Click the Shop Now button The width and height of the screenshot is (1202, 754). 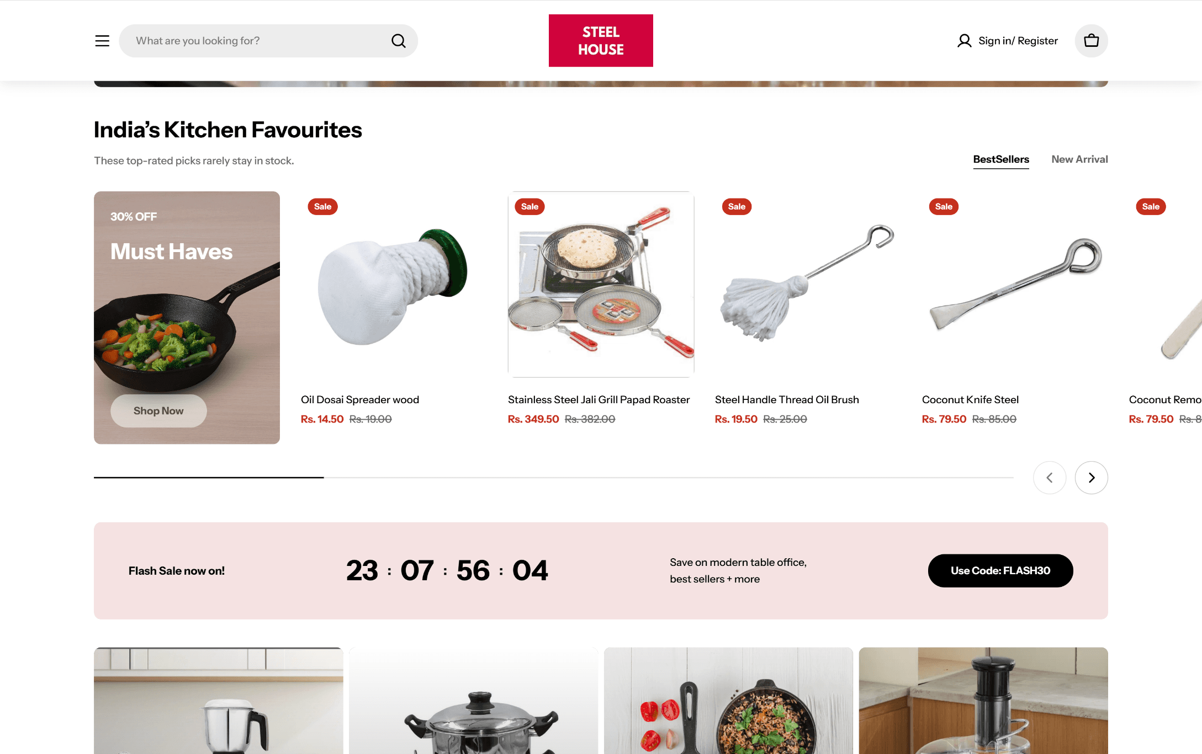[x=158, y=411]
